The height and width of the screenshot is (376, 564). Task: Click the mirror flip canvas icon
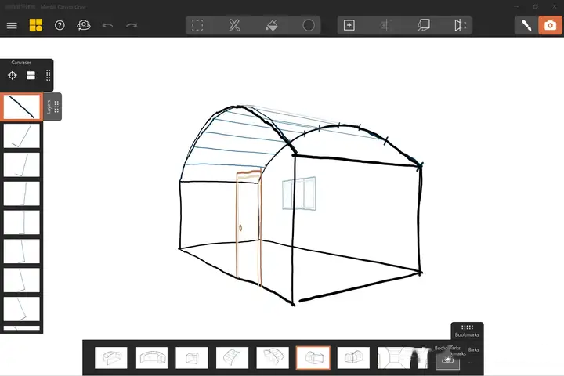point(461,25)
